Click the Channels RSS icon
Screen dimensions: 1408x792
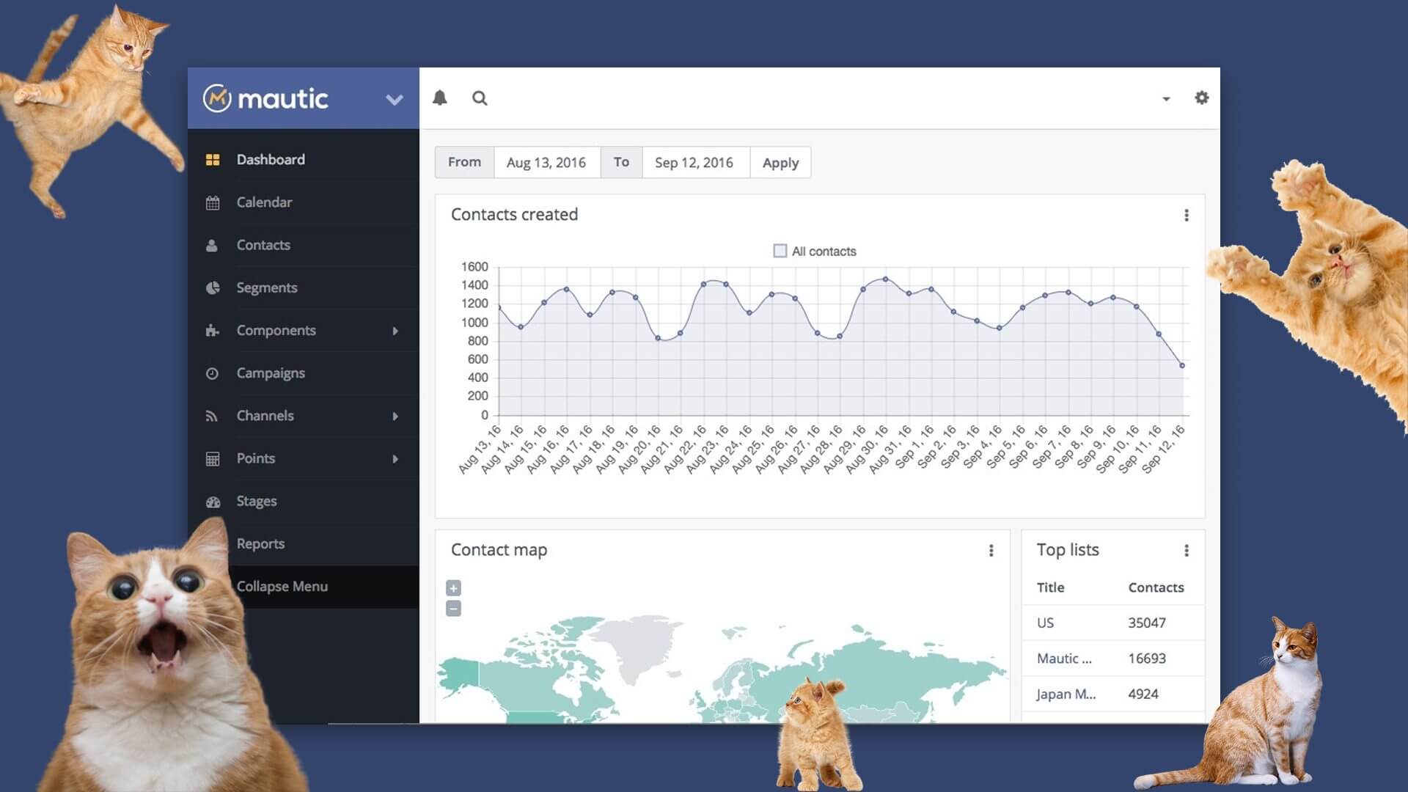[x=212, y=417]
